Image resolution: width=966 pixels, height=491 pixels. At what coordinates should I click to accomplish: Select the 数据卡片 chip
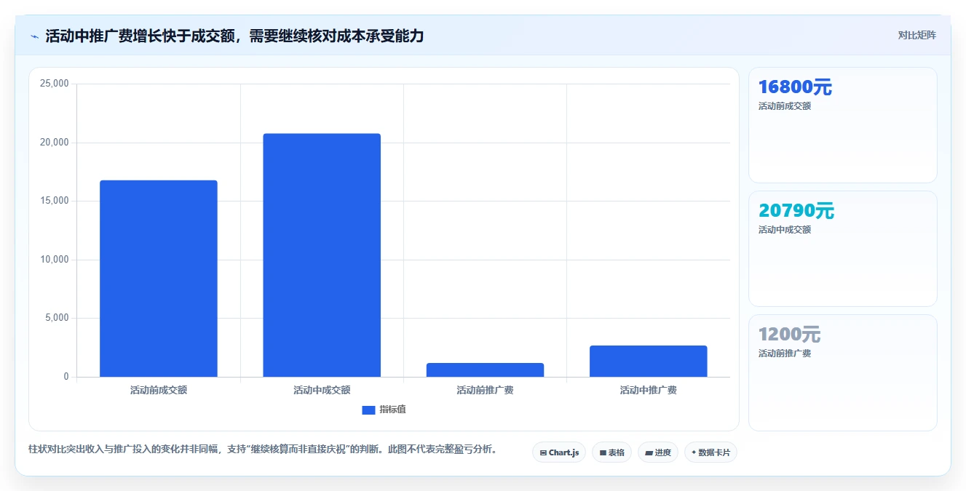pos(710,452)
